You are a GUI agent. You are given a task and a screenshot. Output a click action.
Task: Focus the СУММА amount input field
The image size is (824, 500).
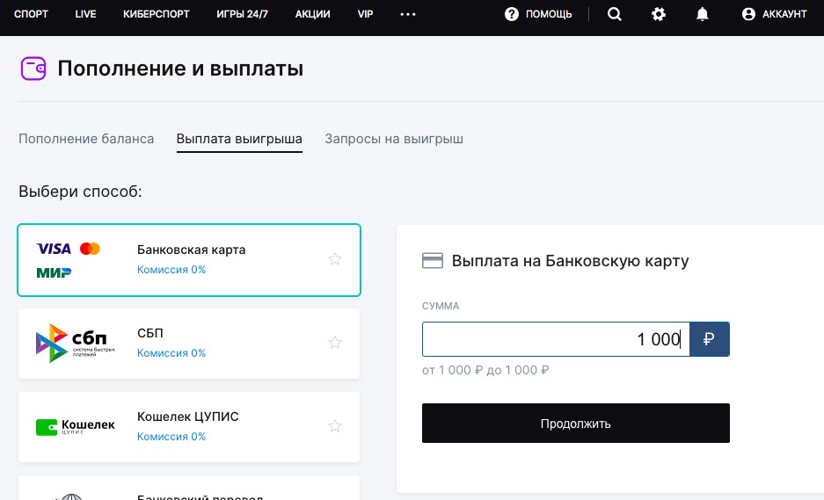coord(556,339)
